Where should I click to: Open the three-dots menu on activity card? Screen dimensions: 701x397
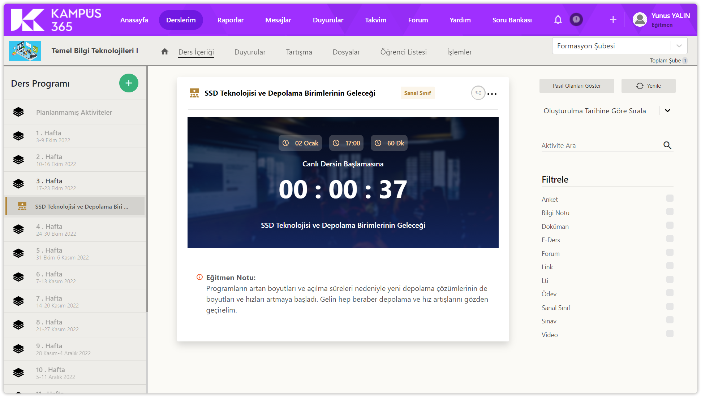click(492, 94)
